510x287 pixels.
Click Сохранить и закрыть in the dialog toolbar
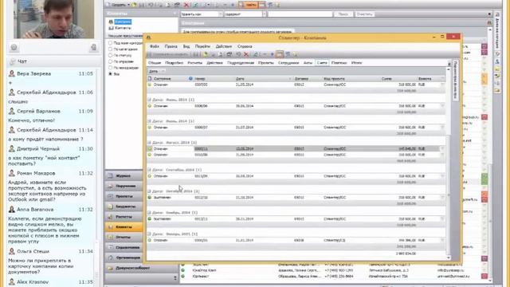(x=169, y=54)
